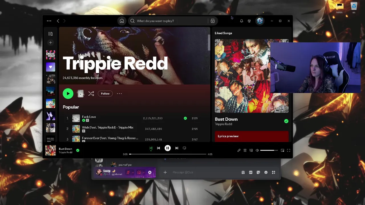The image size is (365, 205).
Task: Open the Lyrics preview card
Action: (x=252, y=136)
